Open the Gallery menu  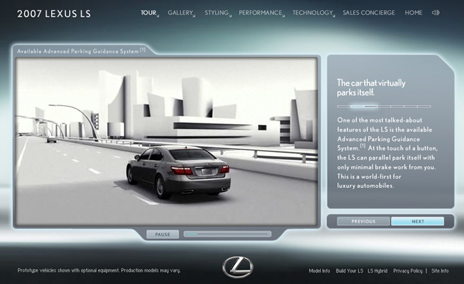(180, 12)
